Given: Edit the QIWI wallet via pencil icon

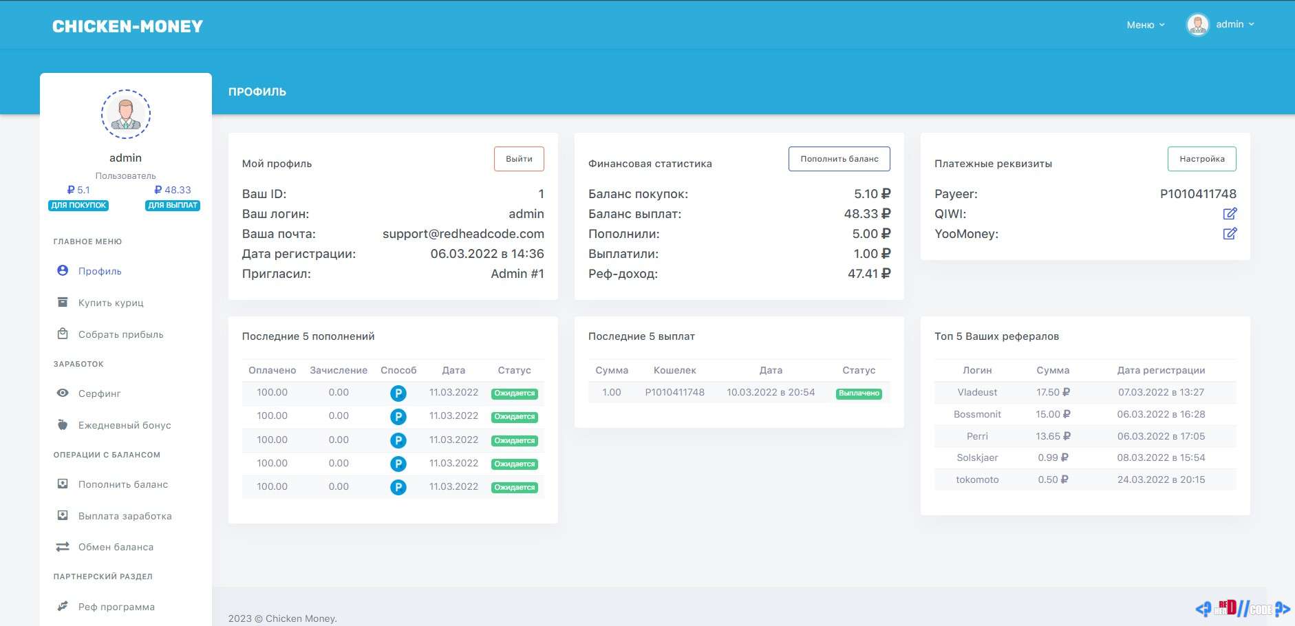Looking at the screenshot, I should pyautogui.click(x=1230, y=213).
